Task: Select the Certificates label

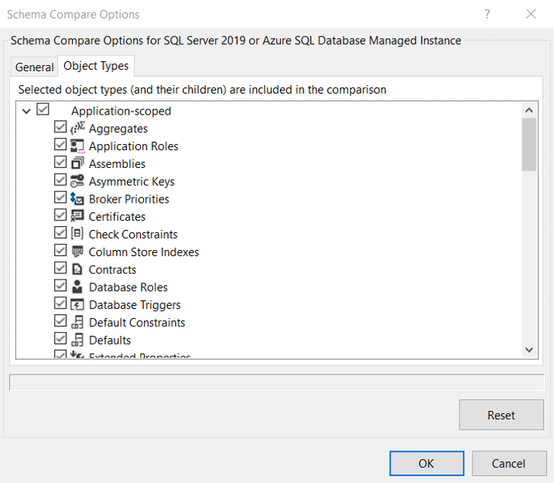Action: [117, 217]
